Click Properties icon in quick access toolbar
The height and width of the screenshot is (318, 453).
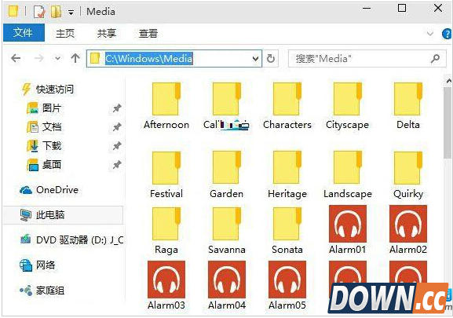point(39,12)
